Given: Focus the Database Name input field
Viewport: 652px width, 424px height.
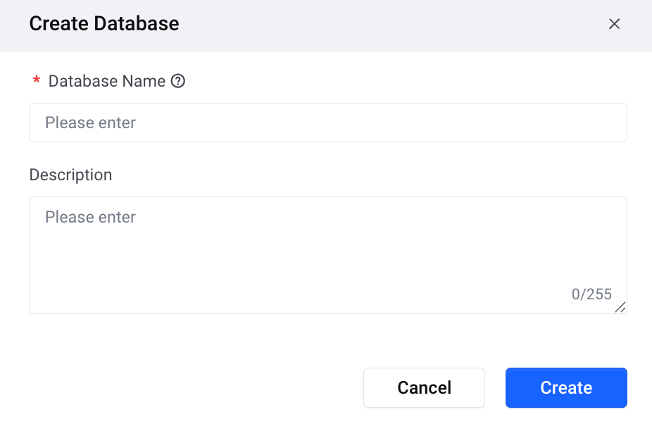Looking at the screenshot, I should 327,123.
